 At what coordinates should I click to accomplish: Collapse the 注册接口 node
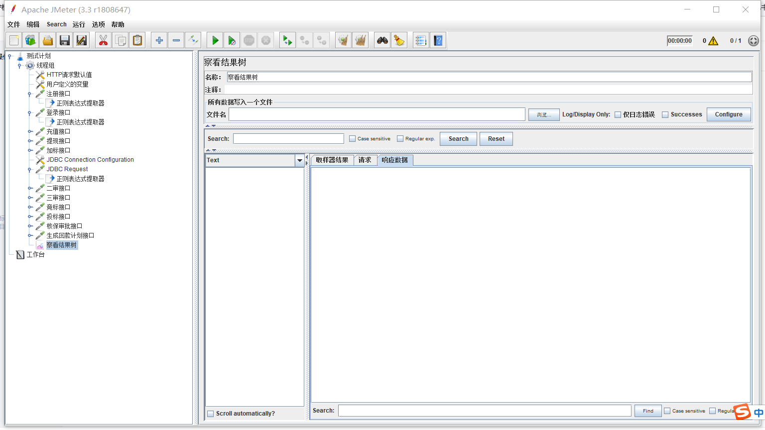click(x=30, y=94)
